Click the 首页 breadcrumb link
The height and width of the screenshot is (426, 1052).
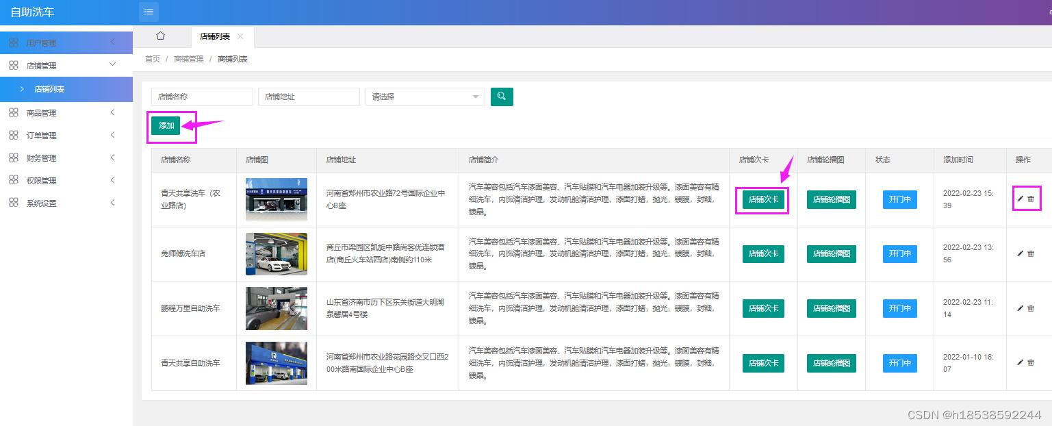(x=153, y=59)
